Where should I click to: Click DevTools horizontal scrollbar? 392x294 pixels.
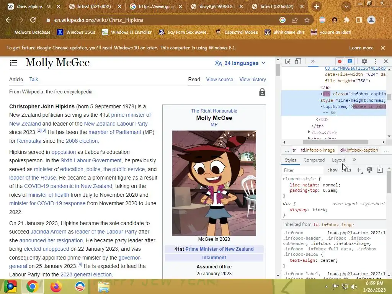[x=335, y=142]
